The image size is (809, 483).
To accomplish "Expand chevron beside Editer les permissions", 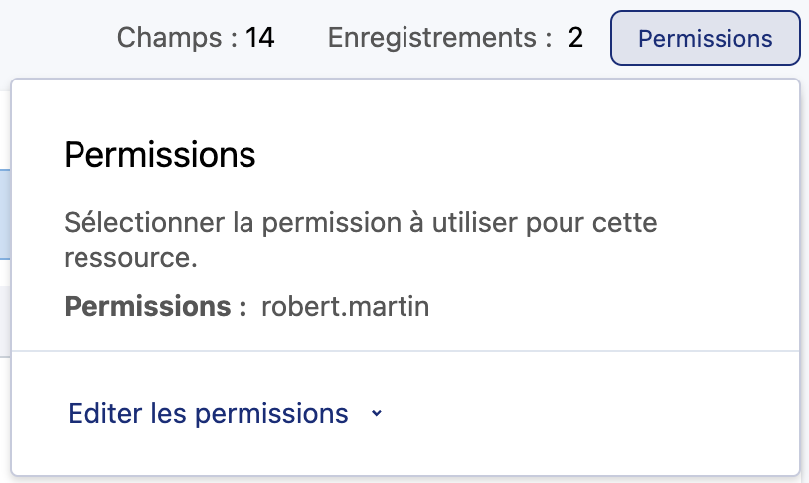I will (x=376, y=414).
